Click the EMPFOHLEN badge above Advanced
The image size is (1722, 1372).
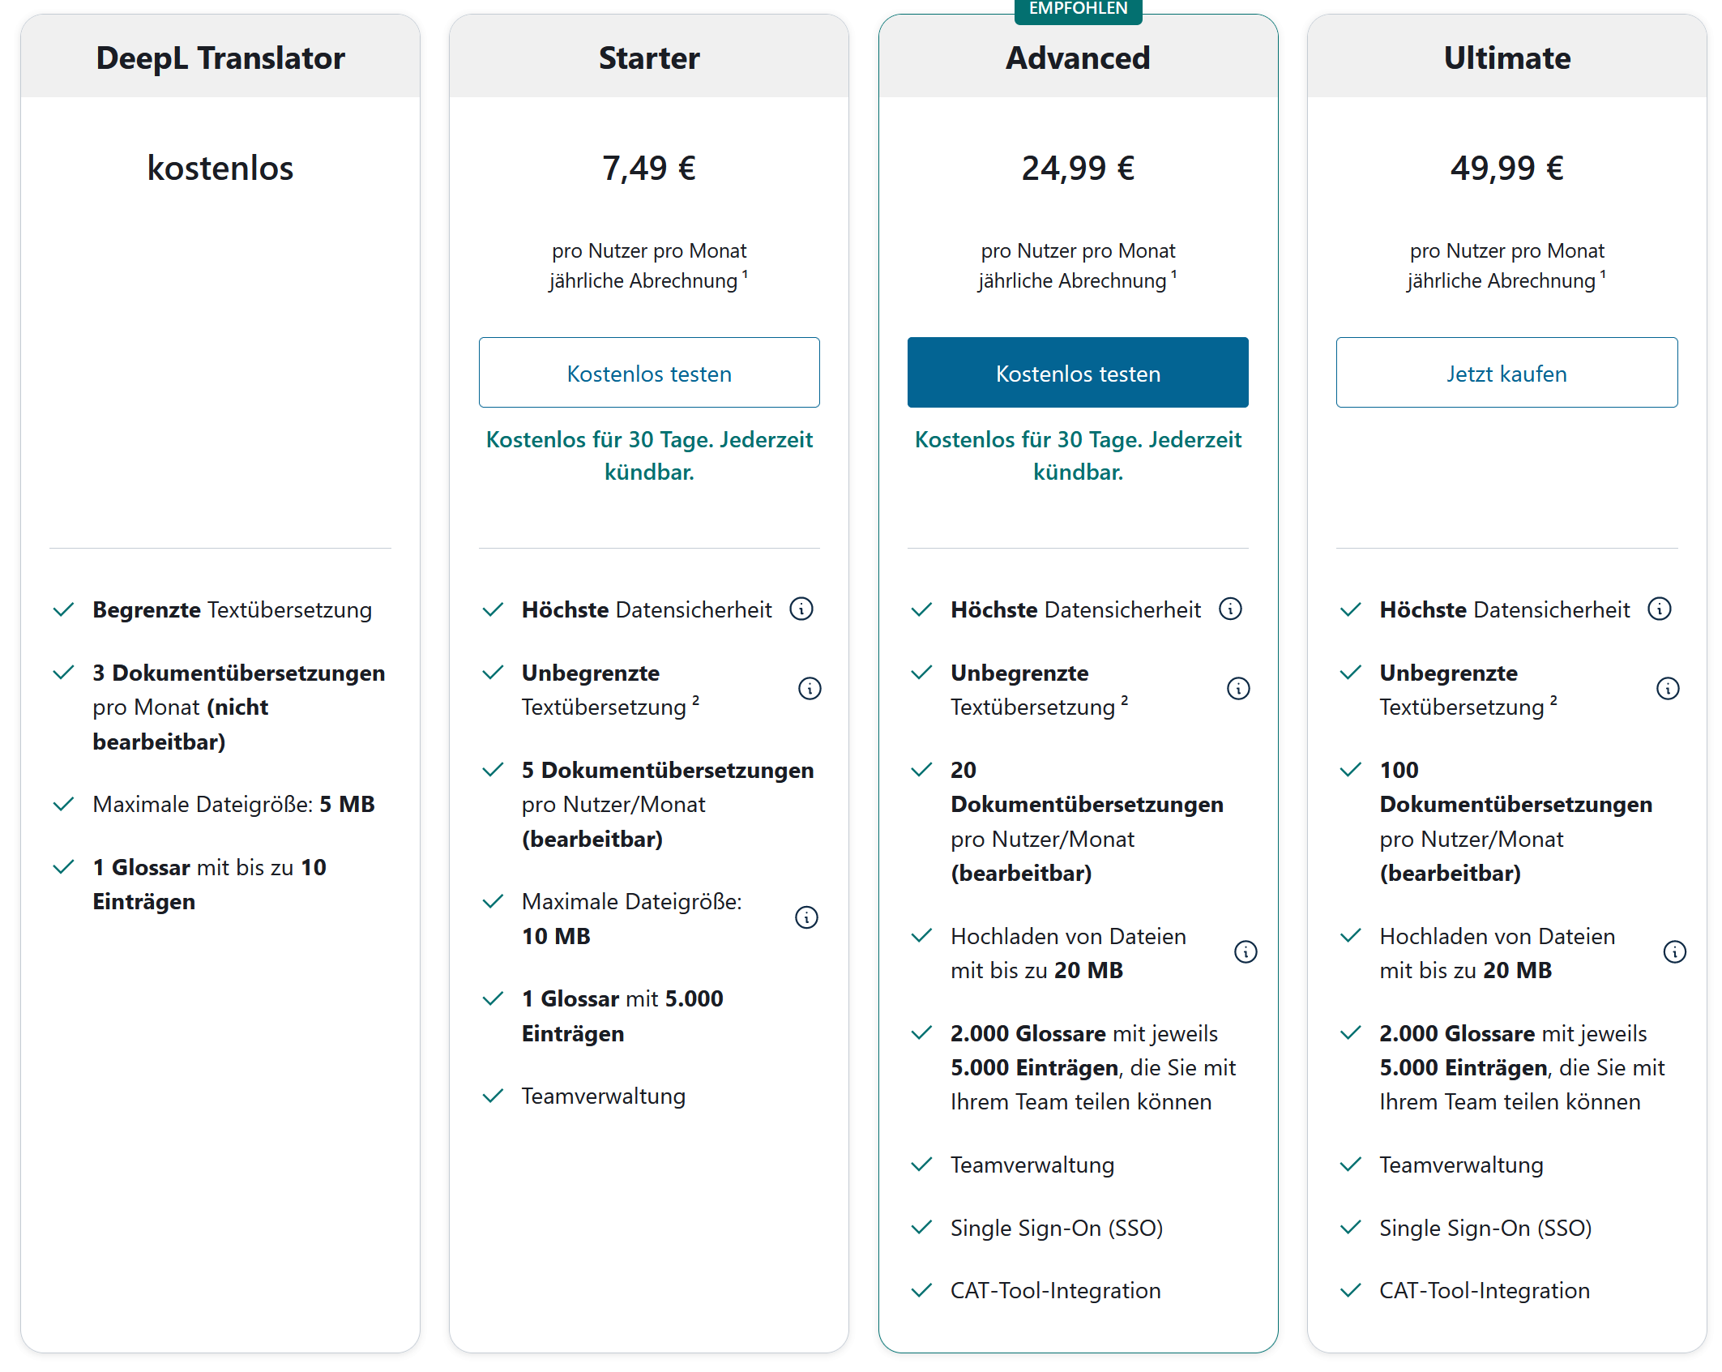pos(1078,9)
